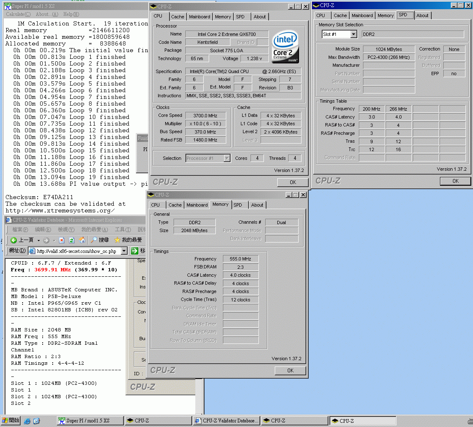473x427 pixels.
Task: Click the memory Frequency value 555.0 MHz
Action: coord(240,259)
